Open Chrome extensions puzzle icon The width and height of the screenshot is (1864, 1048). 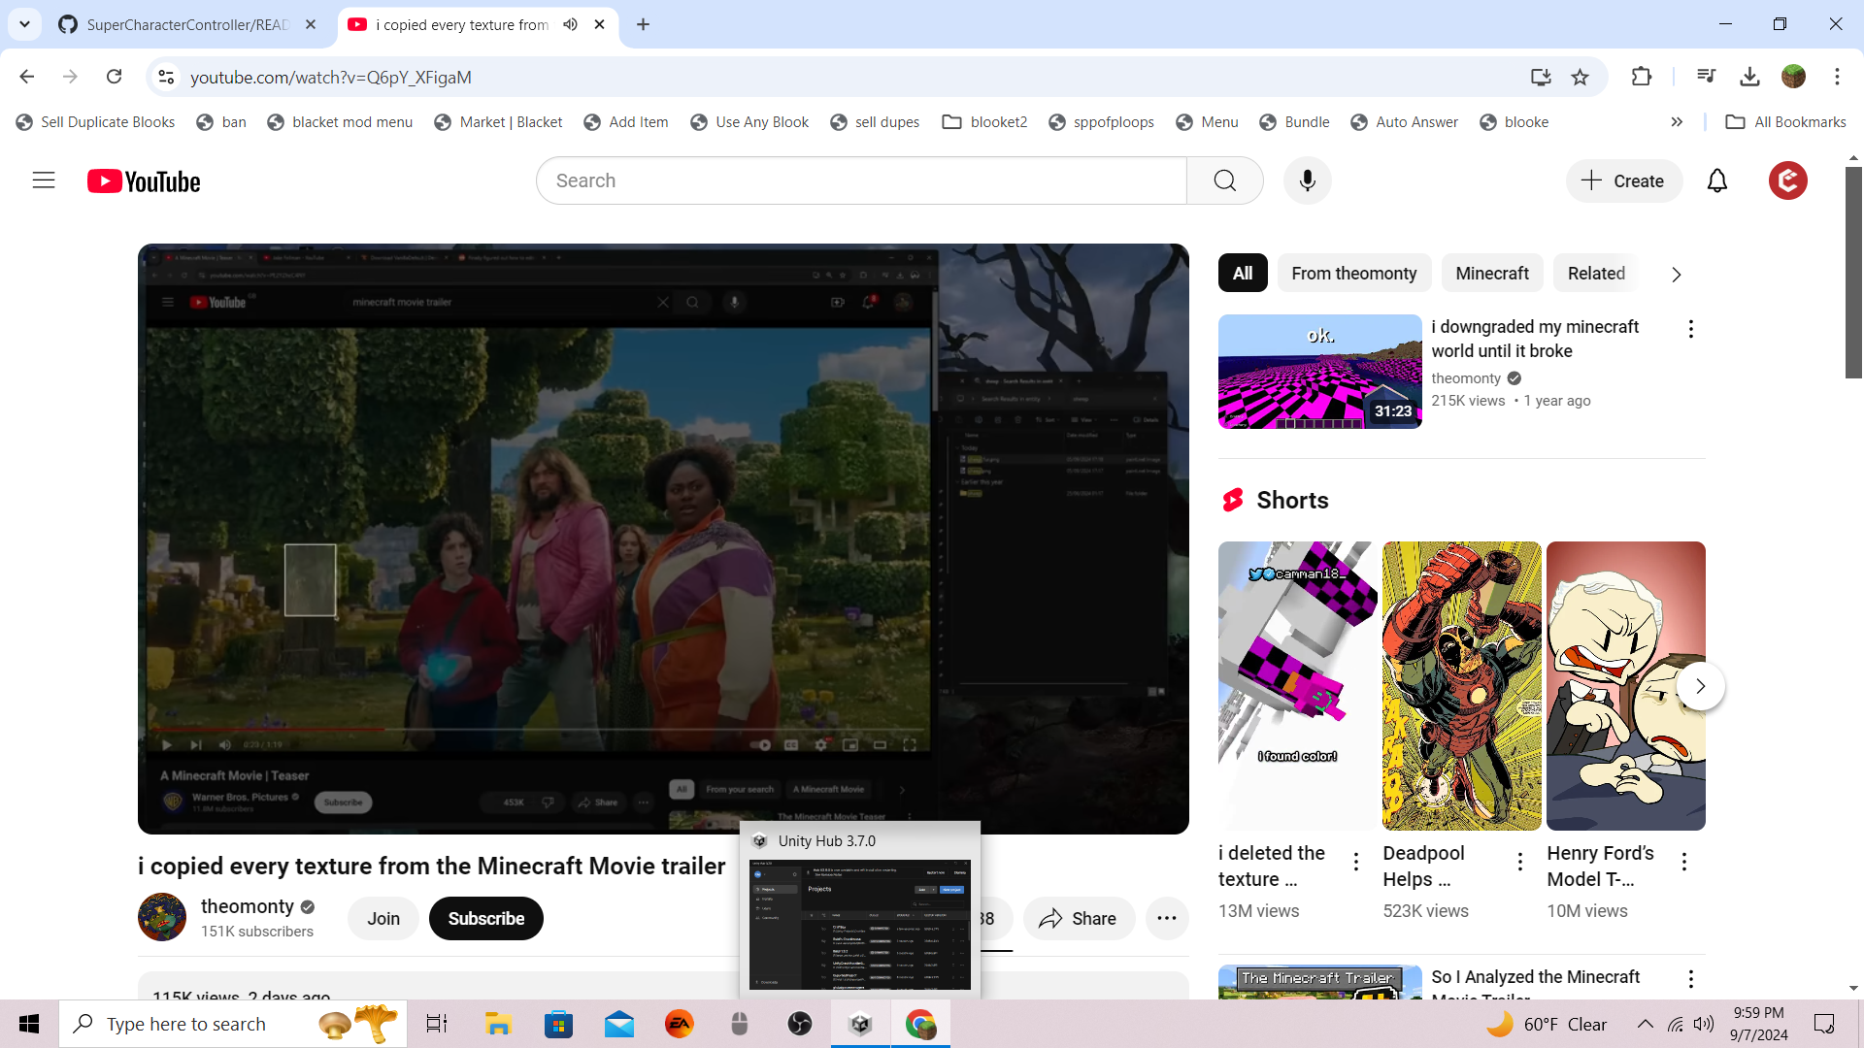tap(1641, 77)
